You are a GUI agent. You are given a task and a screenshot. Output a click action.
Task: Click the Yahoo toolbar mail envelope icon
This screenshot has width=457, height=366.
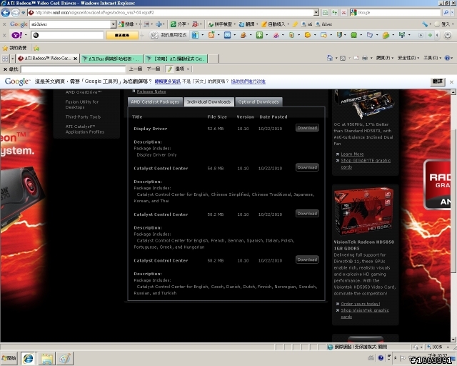point(227,35)
